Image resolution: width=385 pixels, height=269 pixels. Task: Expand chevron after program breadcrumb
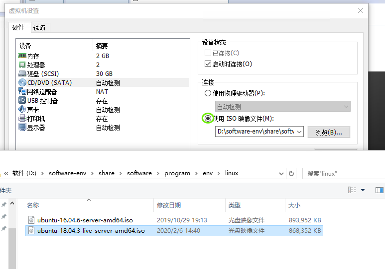pyautogui.click(x=196, y=174)
